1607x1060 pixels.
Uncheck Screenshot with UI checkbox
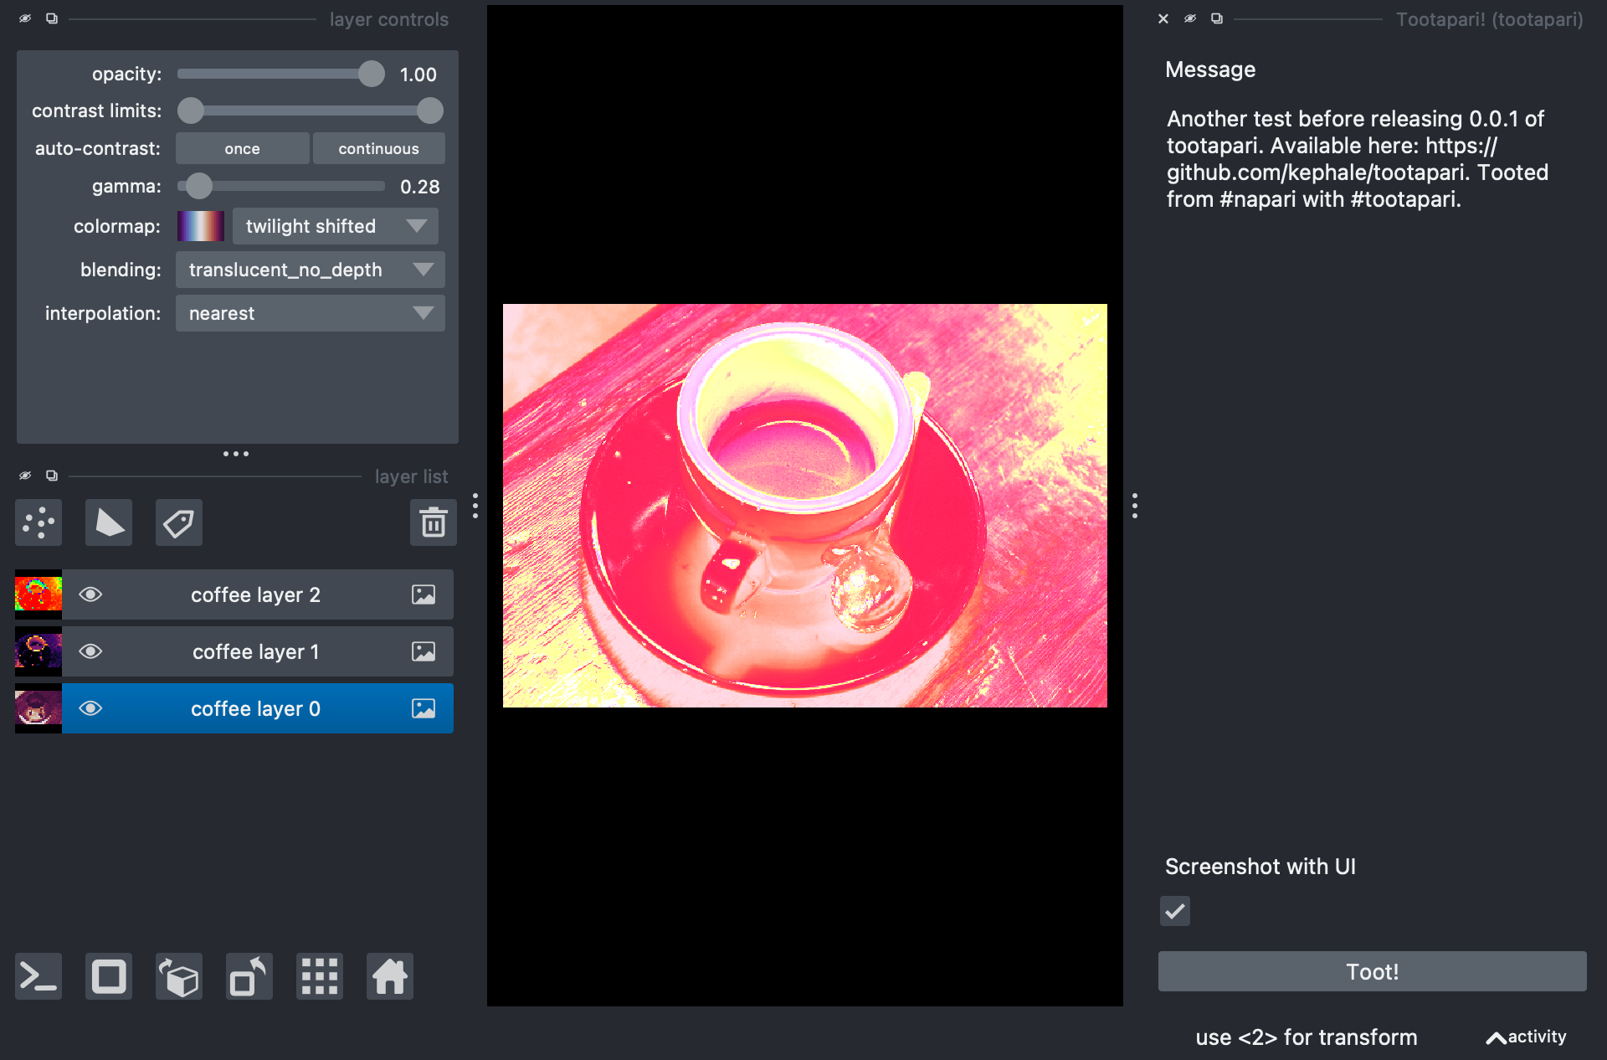pos(1175,911)
